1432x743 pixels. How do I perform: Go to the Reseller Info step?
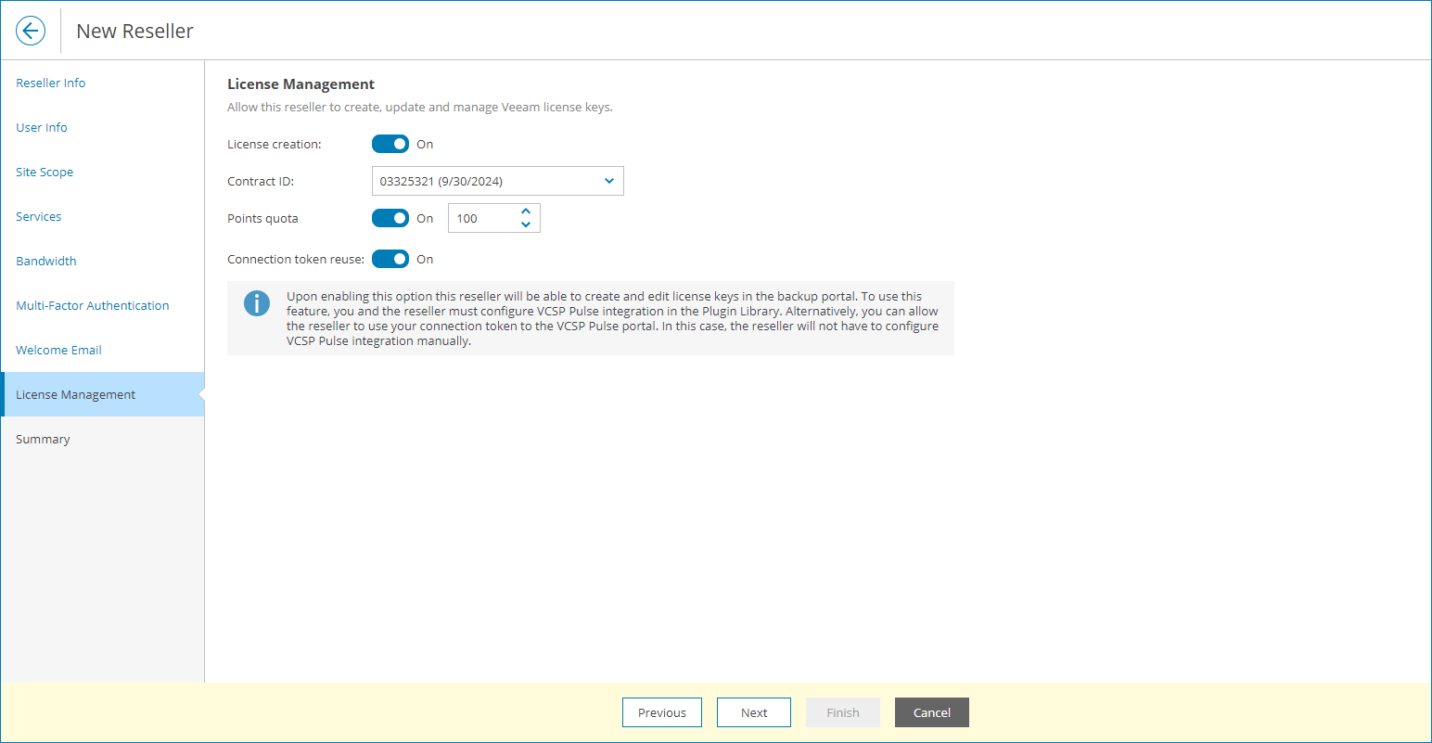tap(51, 83)
